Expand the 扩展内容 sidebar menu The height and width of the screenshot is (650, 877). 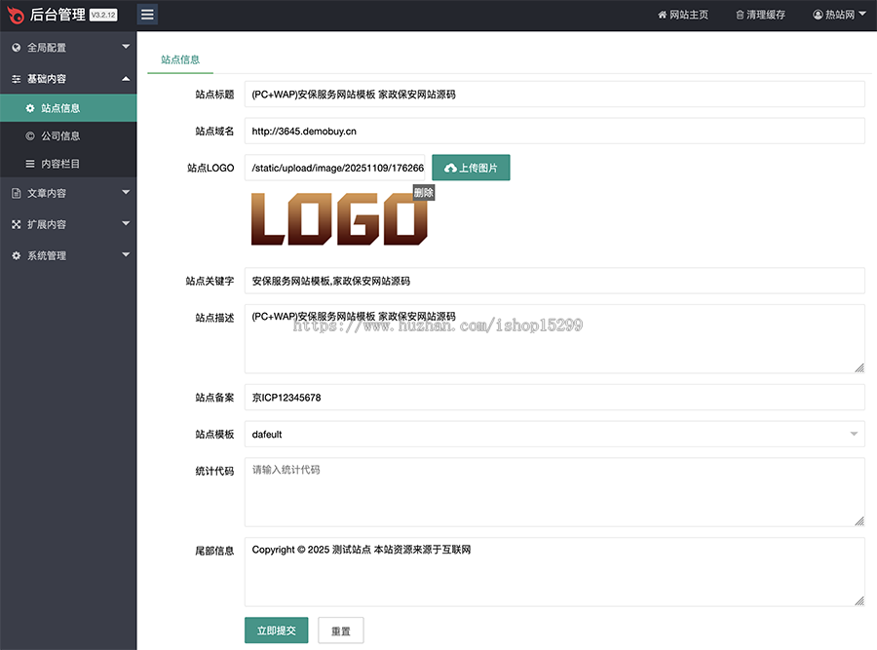68,224
